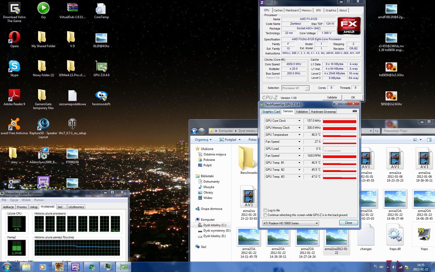The width and height of the screenshot is (435, 272).
Task: Open the Gry desktop shortcut
Action: pos(44,11)
